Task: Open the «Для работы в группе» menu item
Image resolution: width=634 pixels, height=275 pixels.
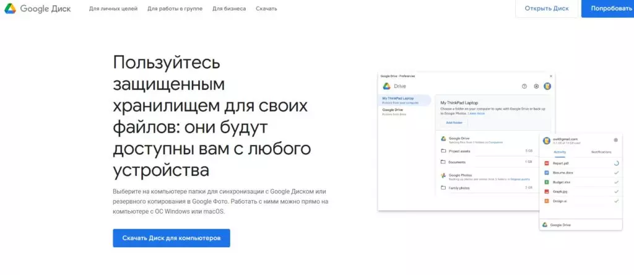Action: pyautogui.click(x=175, y=9)
